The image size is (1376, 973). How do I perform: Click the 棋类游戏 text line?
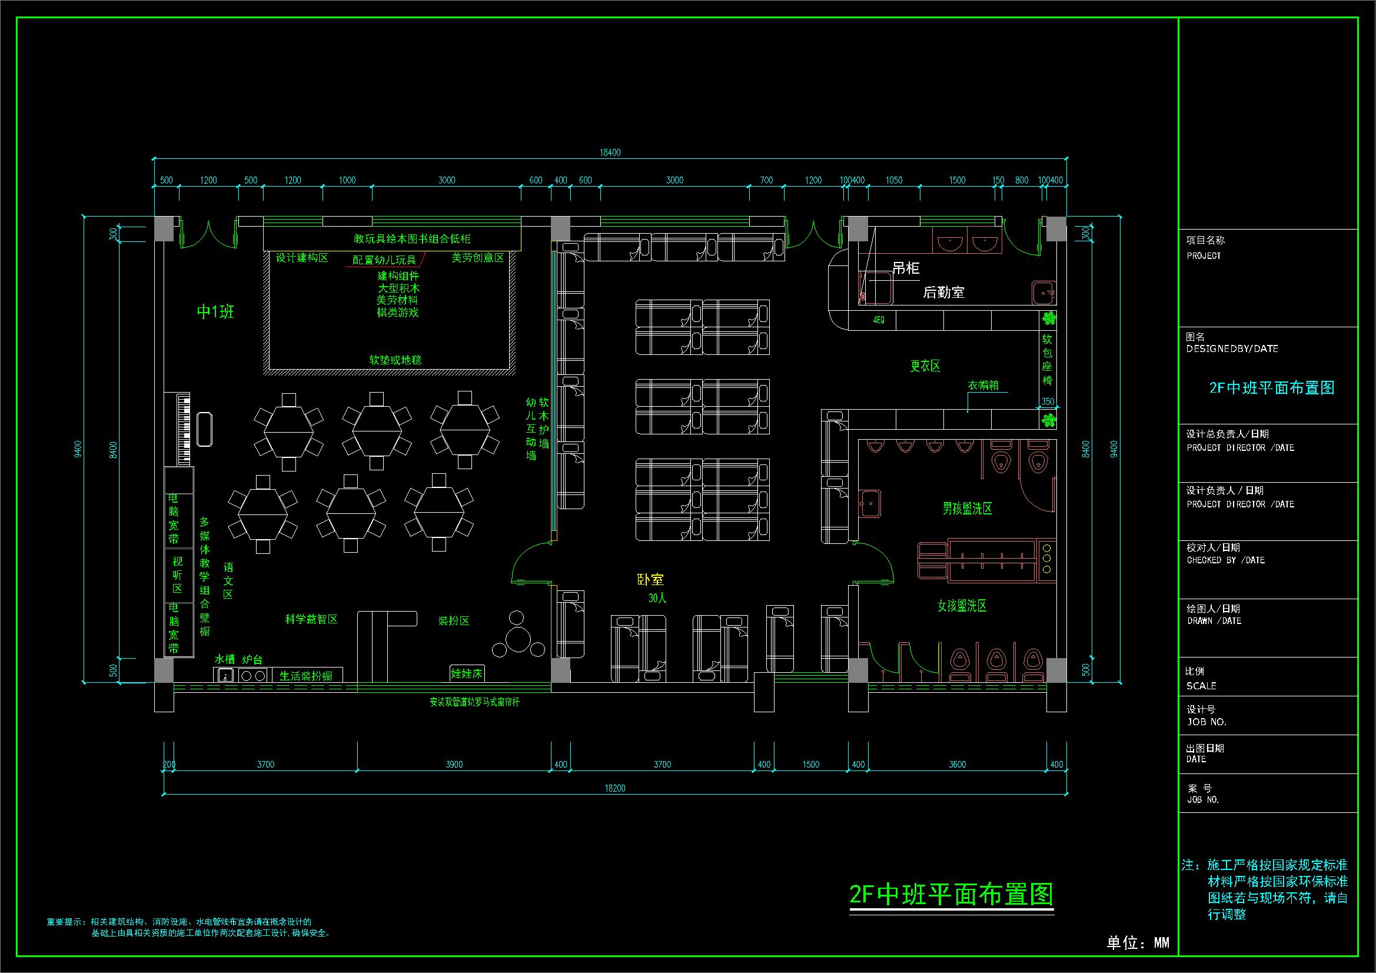pyautogui.click(x=398, y=313)
